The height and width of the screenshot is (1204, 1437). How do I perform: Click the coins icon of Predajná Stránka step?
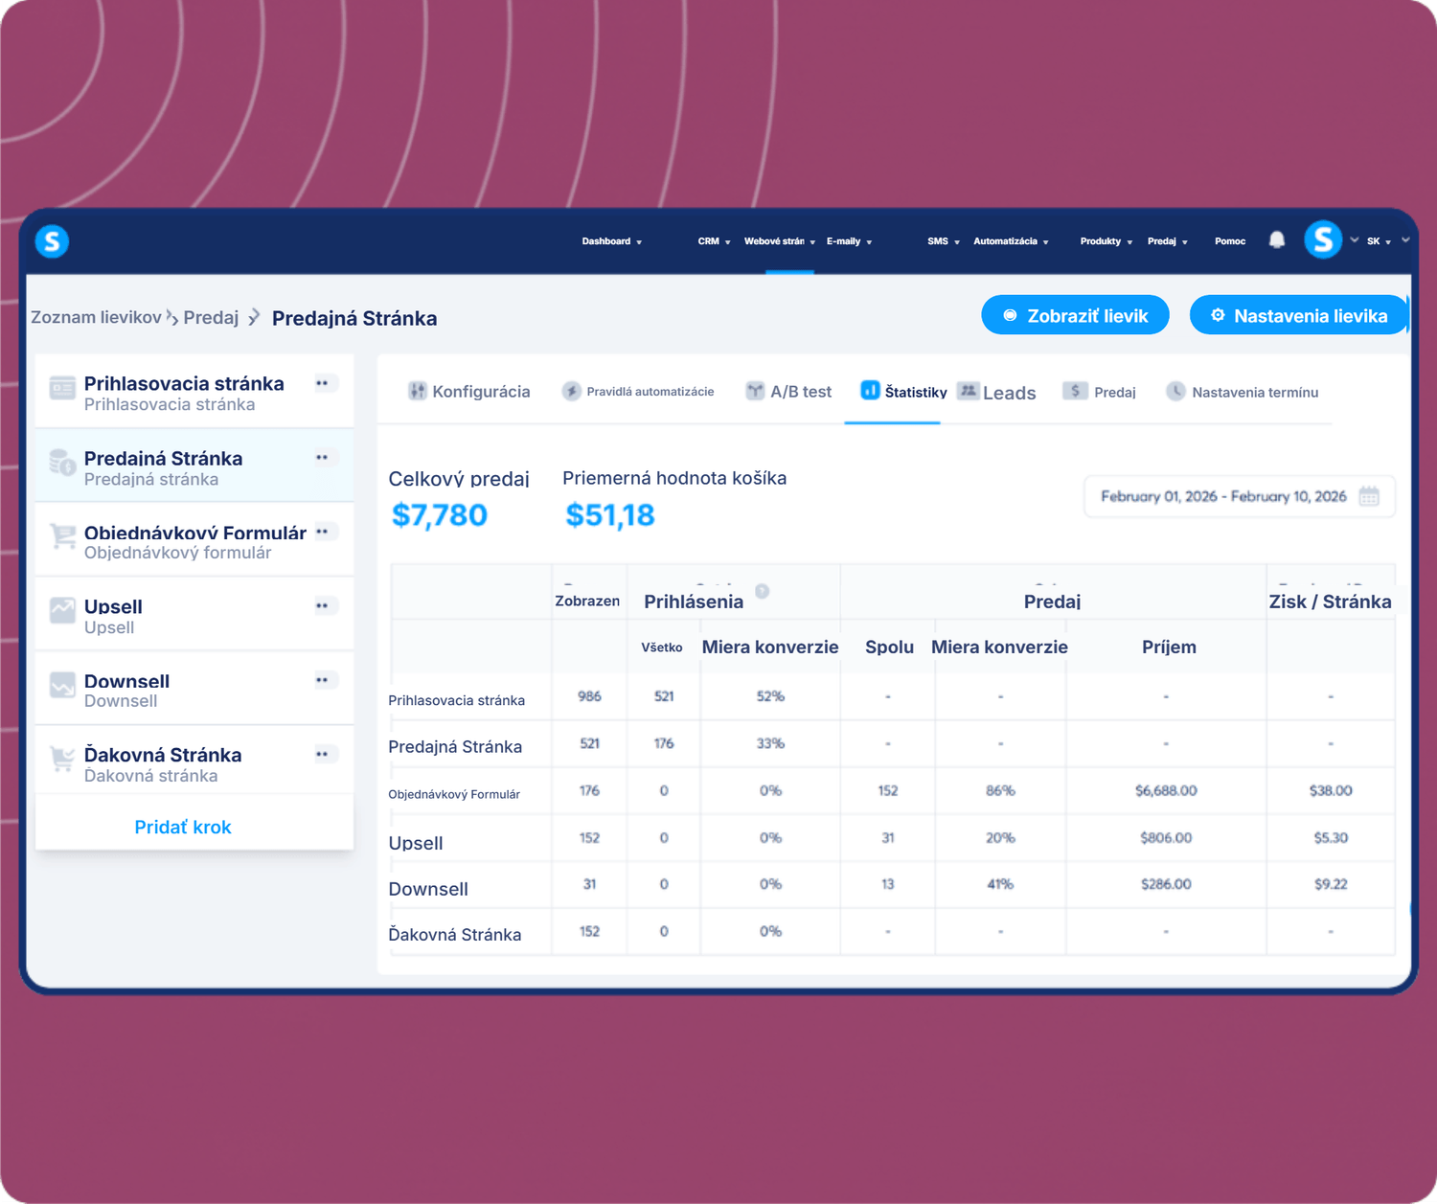pyautogui.click(x=62, y=463)
